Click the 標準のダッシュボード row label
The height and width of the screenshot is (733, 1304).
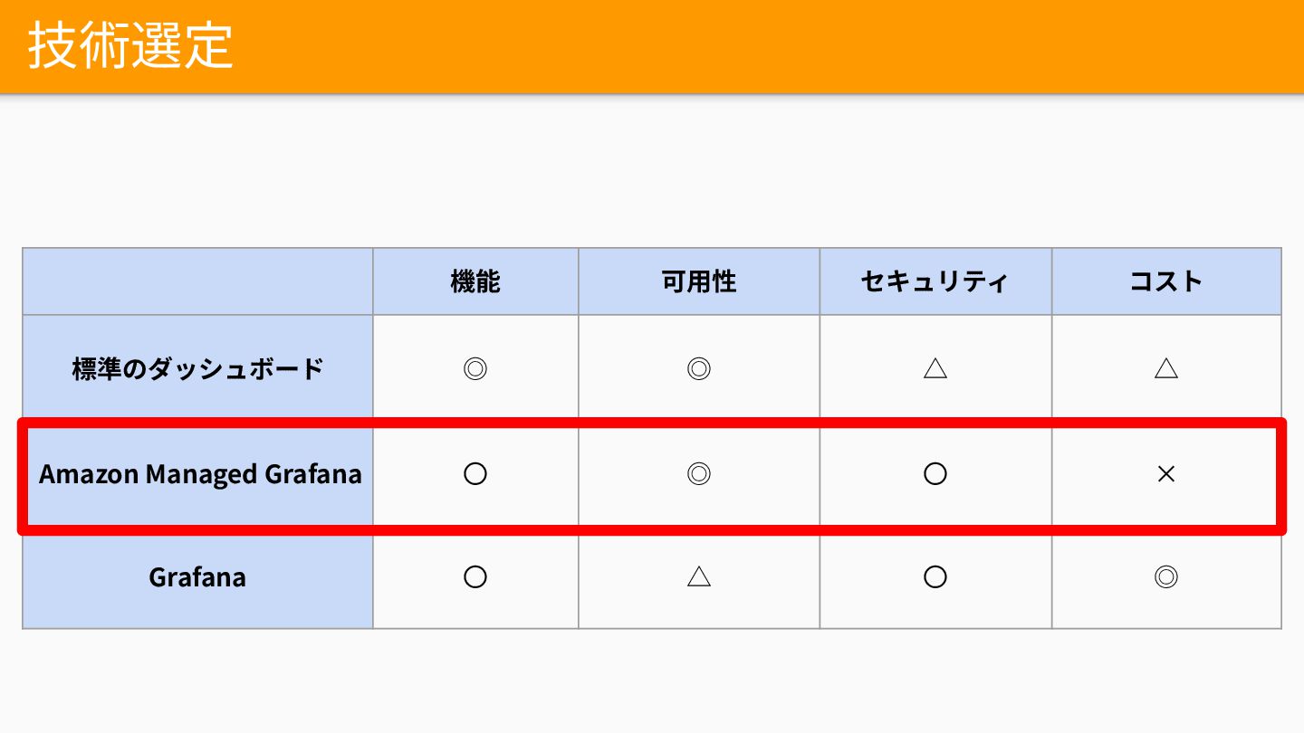(x=197, y=368)
